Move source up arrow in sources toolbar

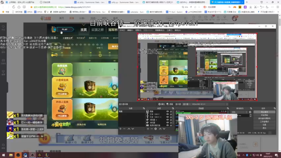click(x=160, y=129)
